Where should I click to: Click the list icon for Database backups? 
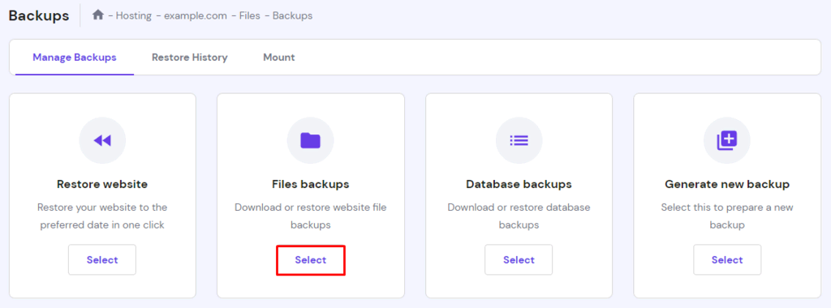tap(519, 140)
